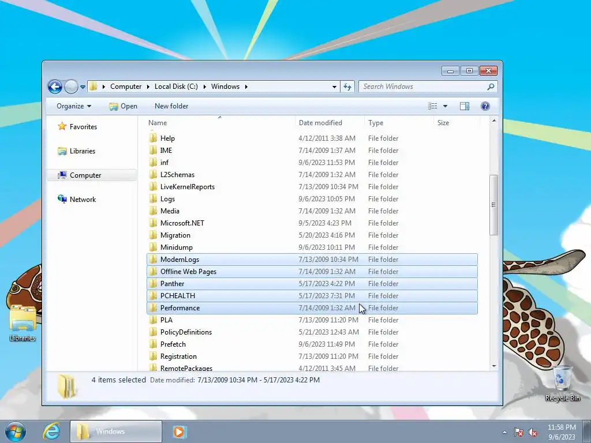Select the IME folder icon
The image size is (591, 443).
coord(153,151)
